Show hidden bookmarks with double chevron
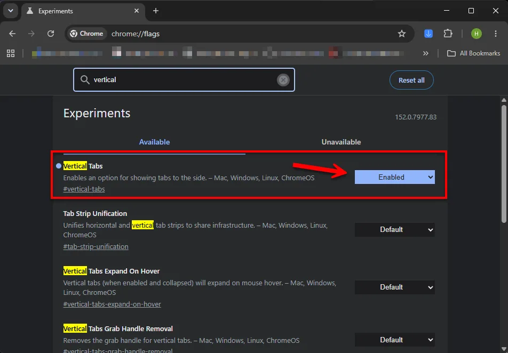The height and width of the screenshot is (353, 508). pos(426,53)
